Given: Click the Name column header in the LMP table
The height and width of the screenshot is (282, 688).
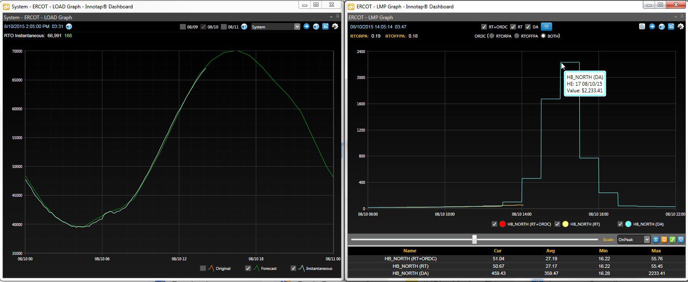Looking at the screenshot, I should pyautogui.click(x=410, y=251).
